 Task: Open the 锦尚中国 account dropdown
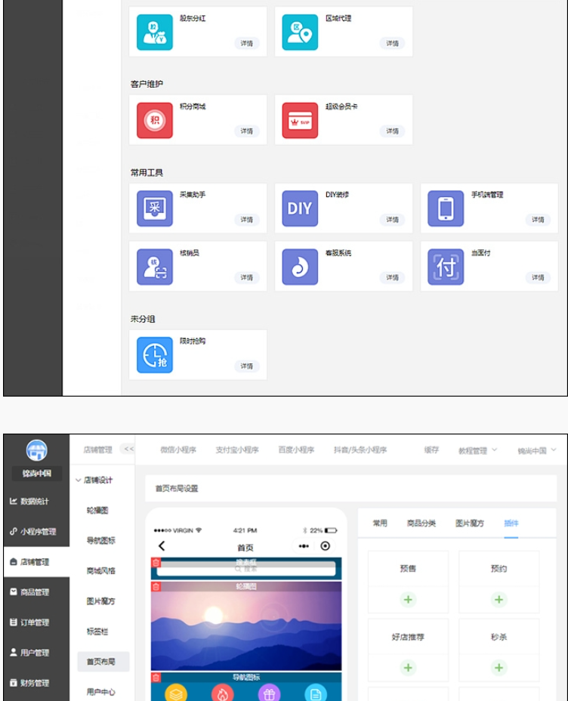(537, 450)
